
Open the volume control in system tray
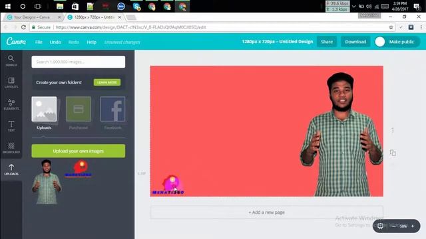(x=369, y=7)
